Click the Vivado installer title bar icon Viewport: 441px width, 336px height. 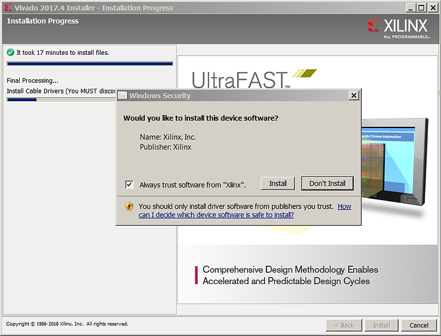pyautogui.click(x=8, y=8)
